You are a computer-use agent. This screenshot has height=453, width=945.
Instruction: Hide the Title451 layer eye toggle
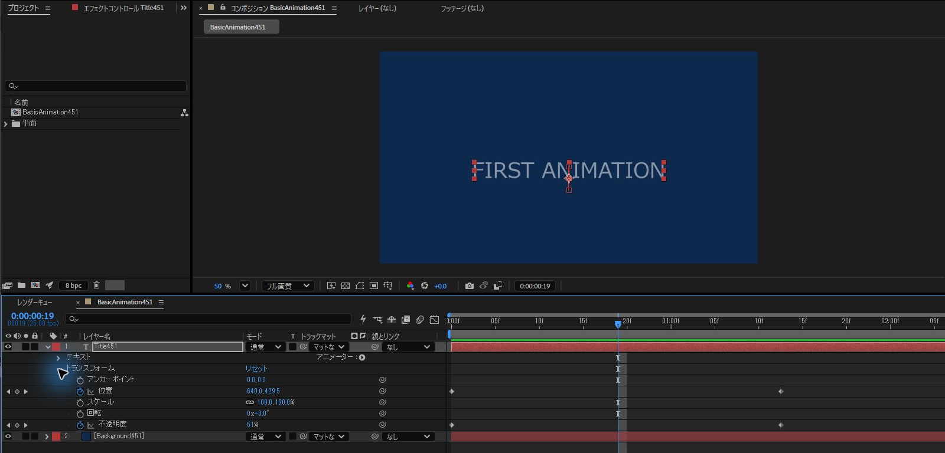tap(8, 347)
